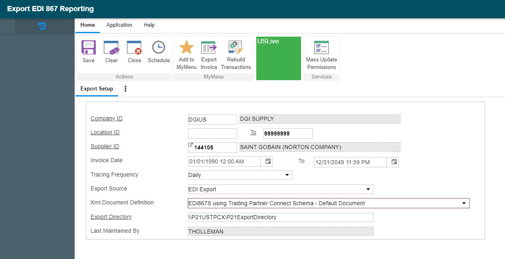Click the Save icon in Actions
Viewport: 505px width, 259px height.
pos(88,48)
